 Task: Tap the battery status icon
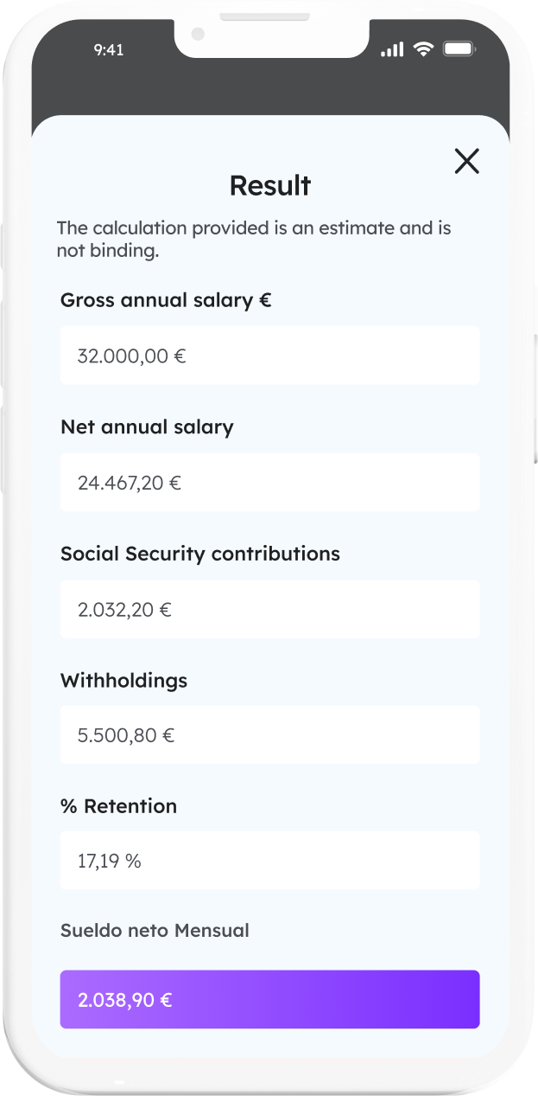[x=459, y=49]
